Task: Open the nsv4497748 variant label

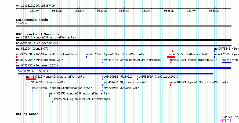Action: click(x=132, y=60)
